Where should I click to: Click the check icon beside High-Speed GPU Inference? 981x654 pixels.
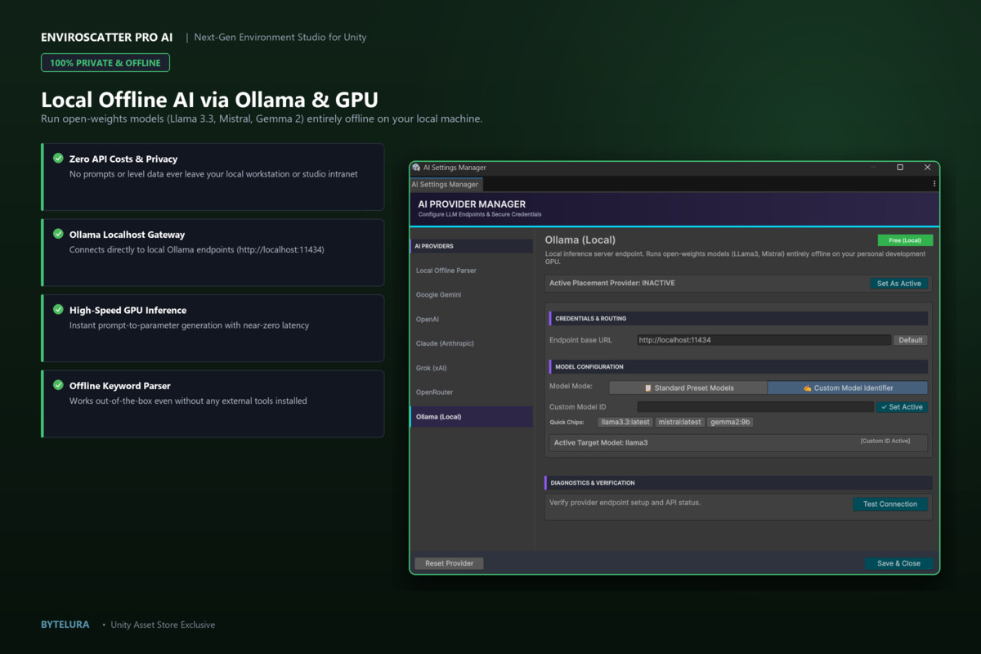[58, 310]
